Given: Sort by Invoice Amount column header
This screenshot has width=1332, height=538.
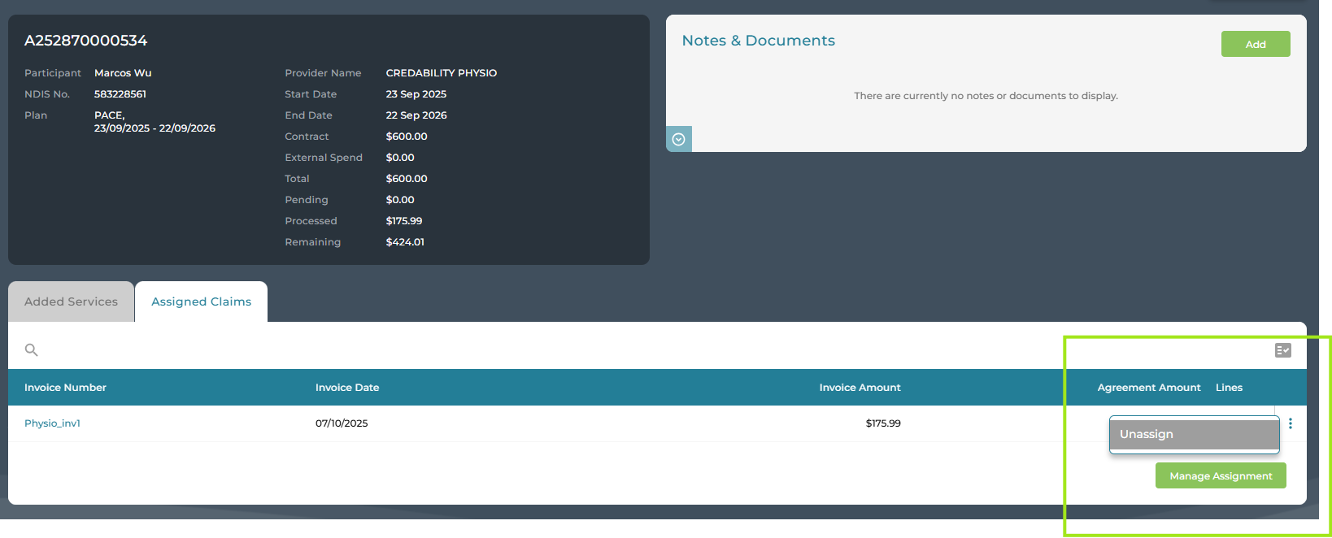Looking at the screenshot, I should (x=860, y=388).
